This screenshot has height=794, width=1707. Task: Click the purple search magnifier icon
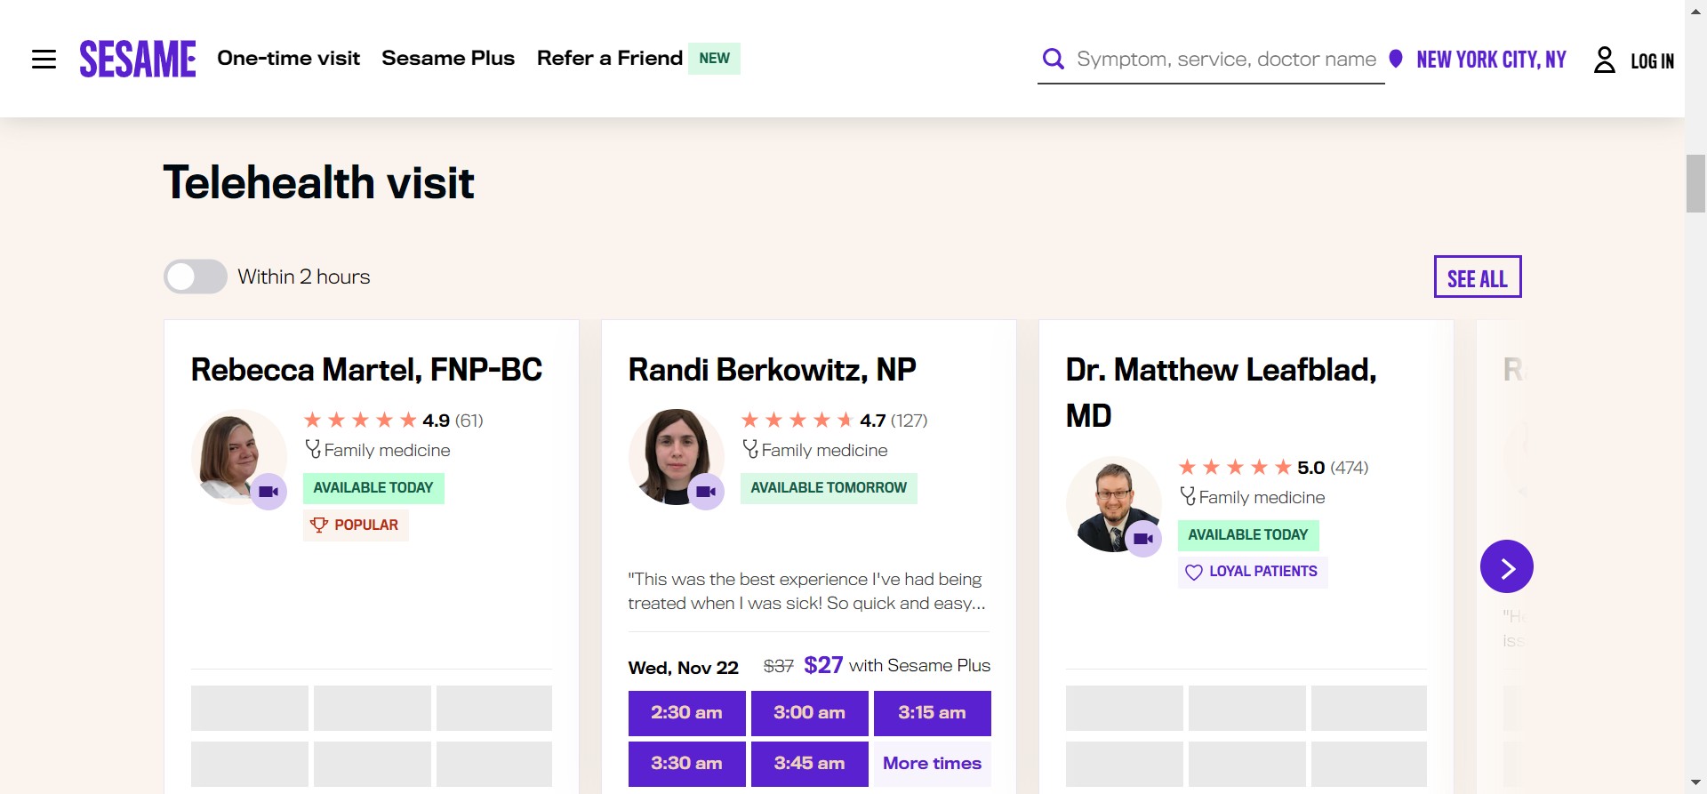1054,59
